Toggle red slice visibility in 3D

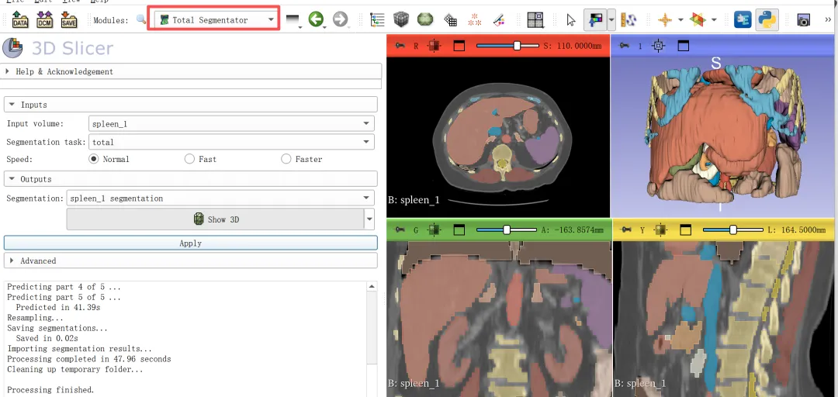[x=434, y=46]
